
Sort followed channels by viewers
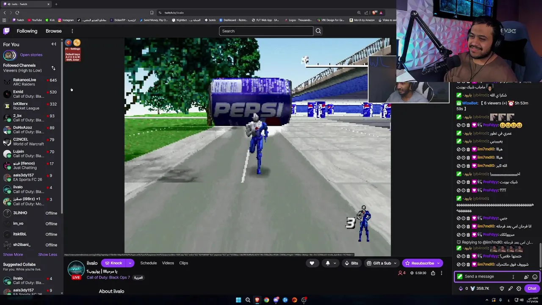click(x=53, y=68)
